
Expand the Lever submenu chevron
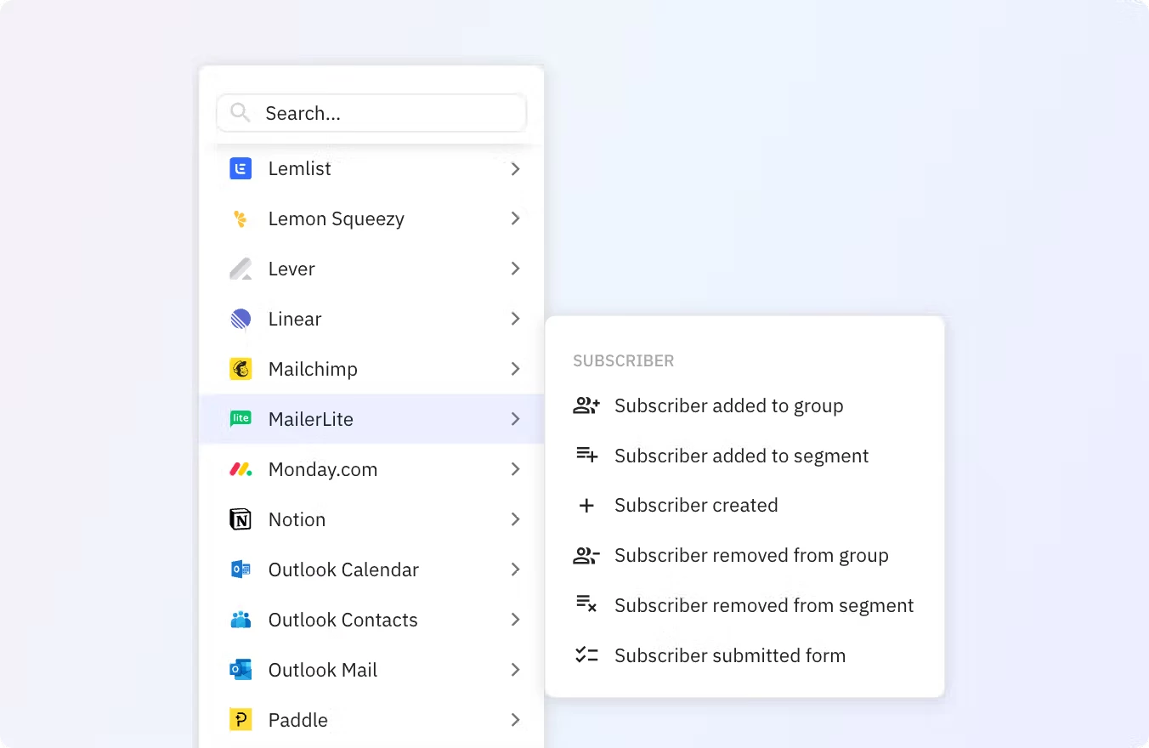(515, 269)
